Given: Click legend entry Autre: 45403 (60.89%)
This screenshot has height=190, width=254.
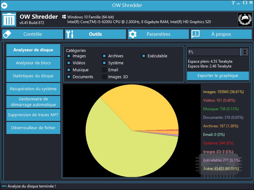Looking at the screenshot, I should [x=221, y=169].
